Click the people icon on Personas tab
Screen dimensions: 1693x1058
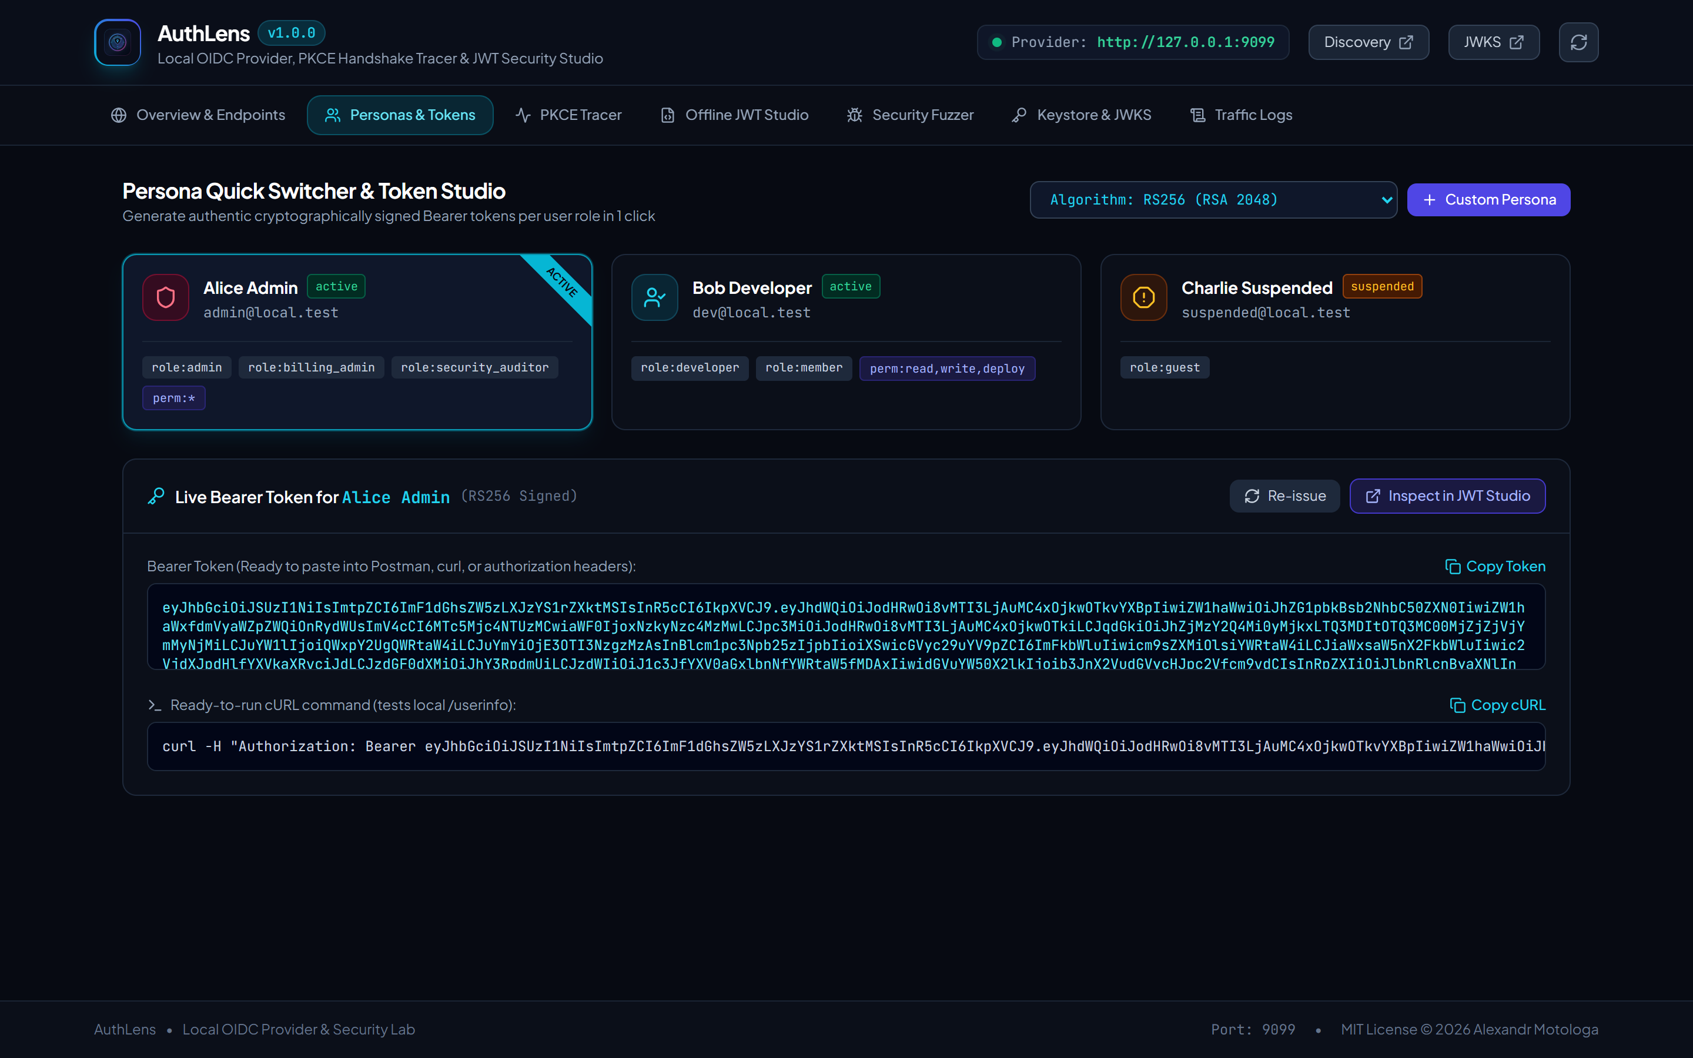333,115
